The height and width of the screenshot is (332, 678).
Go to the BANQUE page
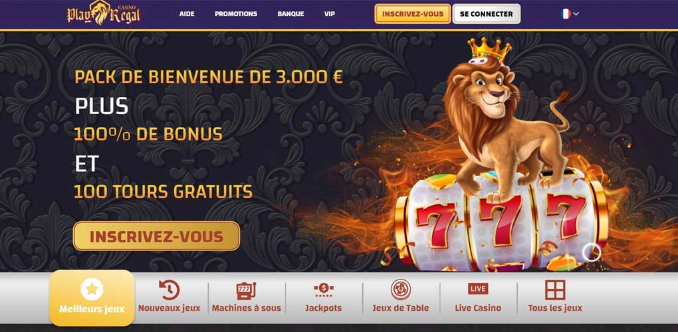click(290, 14)
